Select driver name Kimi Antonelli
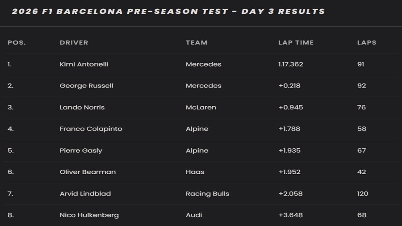 [84, 64]
